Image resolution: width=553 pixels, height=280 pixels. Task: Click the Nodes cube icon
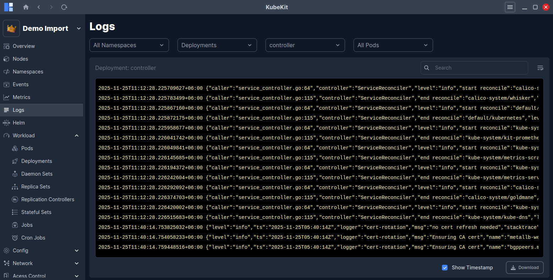[6, 59]
